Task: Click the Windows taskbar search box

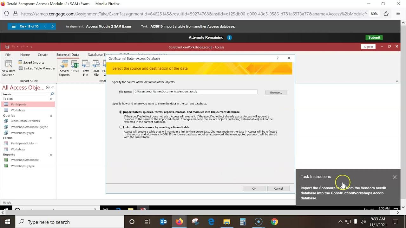Action: pos(70,222)
